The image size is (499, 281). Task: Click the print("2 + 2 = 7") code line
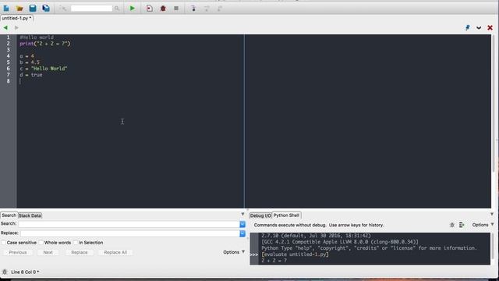(45, 44)
